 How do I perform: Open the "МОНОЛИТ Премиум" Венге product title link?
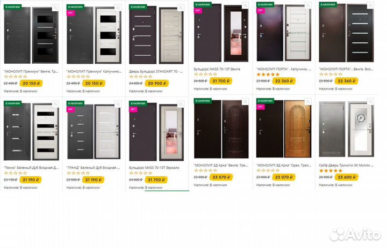(x=31, y=70)
